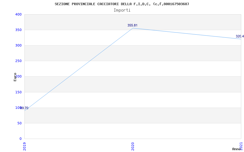
Task: Click the 400 y-axis tick label
Action: 18,14
